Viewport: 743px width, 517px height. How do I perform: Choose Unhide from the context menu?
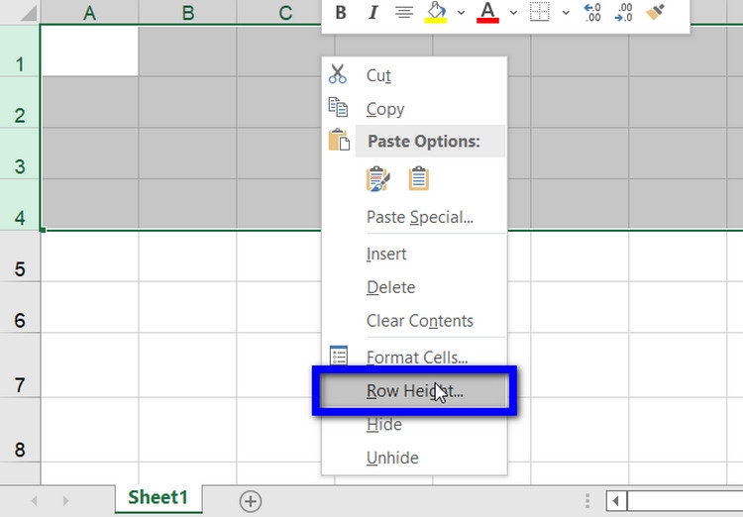click(x=414, y=458)
